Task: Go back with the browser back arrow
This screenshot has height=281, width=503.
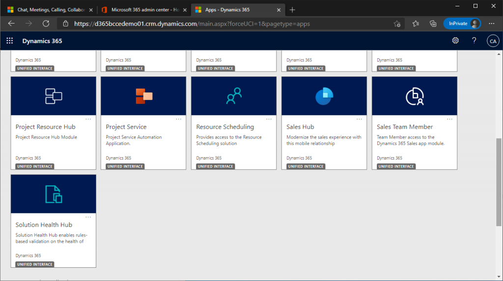Action: tap(11, 23)
